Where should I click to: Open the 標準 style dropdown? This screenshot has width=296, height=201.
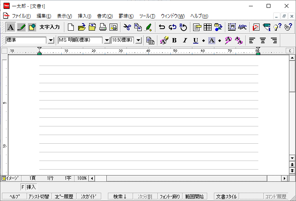coord(51,40)
